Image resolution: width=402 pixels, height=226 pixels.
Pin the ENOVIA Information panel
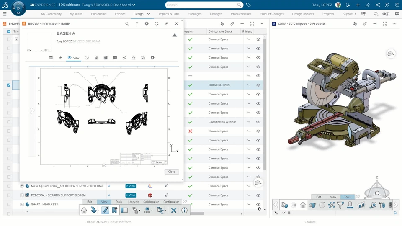point(166,23)
